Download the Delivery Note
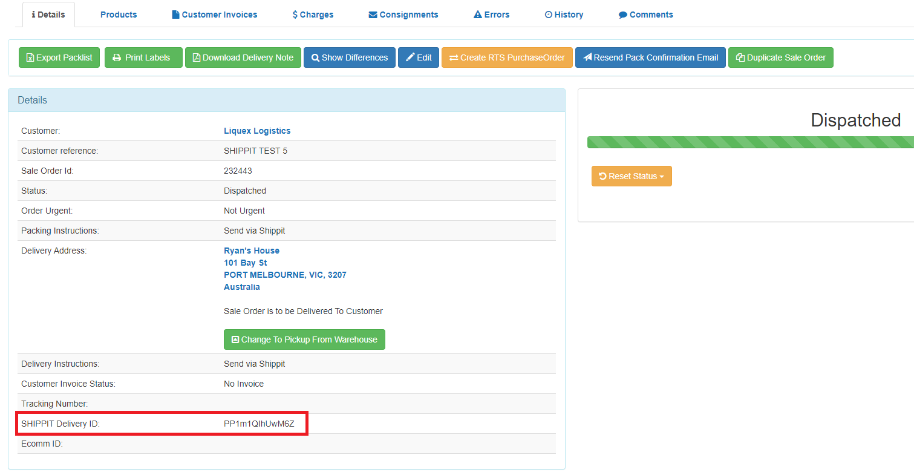Image resolution: width=914 pixels, height=472 pixels. [x=243, y=57]
